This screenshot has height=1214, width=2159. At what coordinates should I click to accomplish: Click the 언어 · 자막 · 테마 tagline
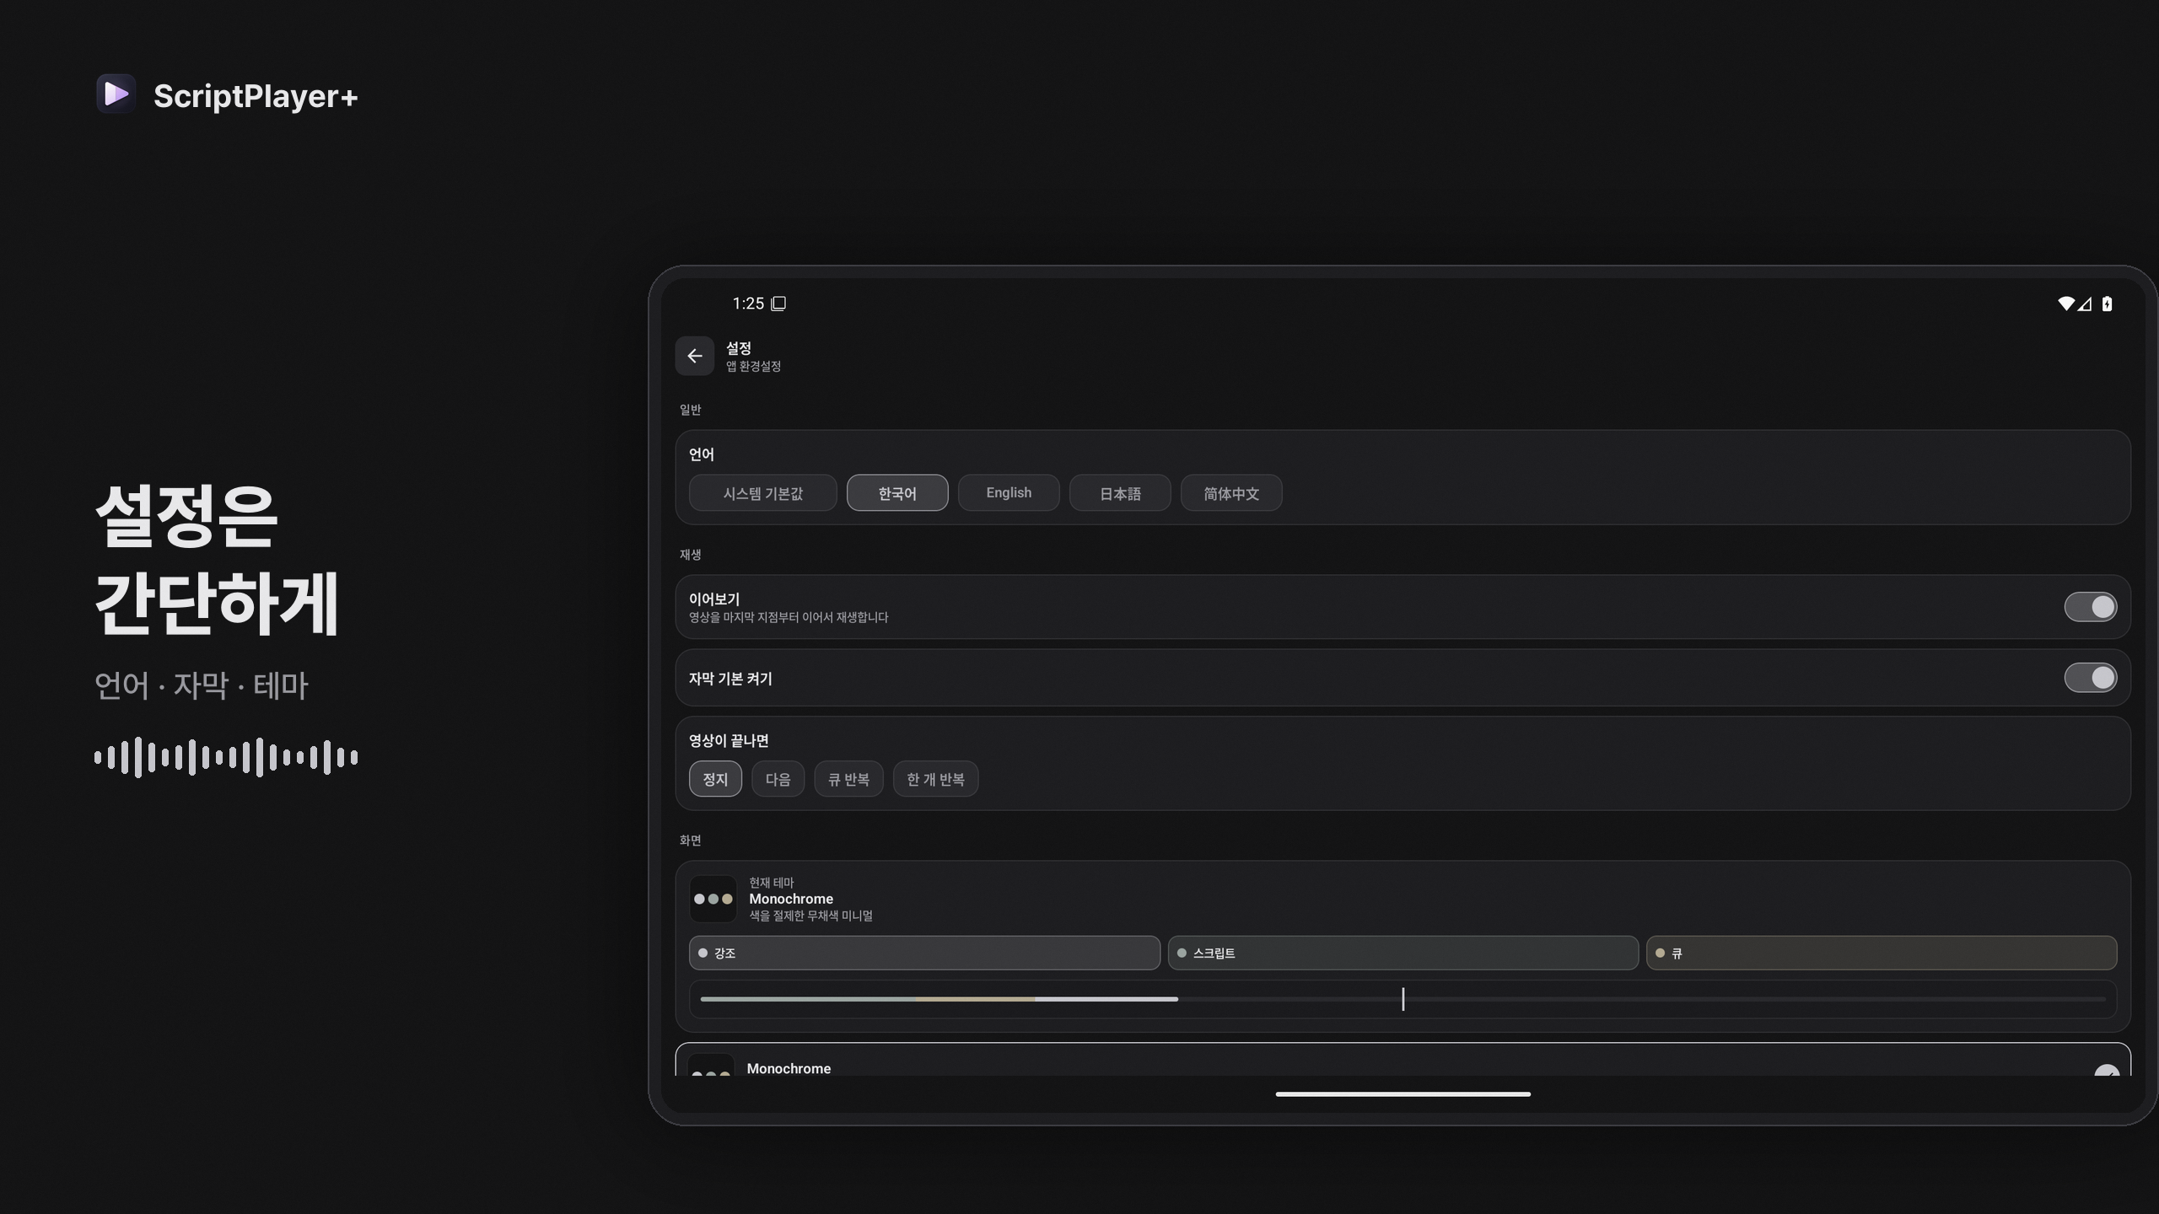[x=202, y=685]
